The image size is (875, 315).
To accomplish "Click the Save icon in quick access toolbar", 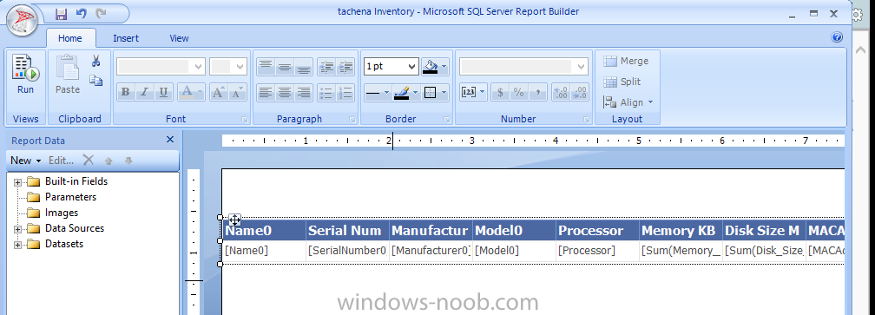I will [x=62, y=13].
